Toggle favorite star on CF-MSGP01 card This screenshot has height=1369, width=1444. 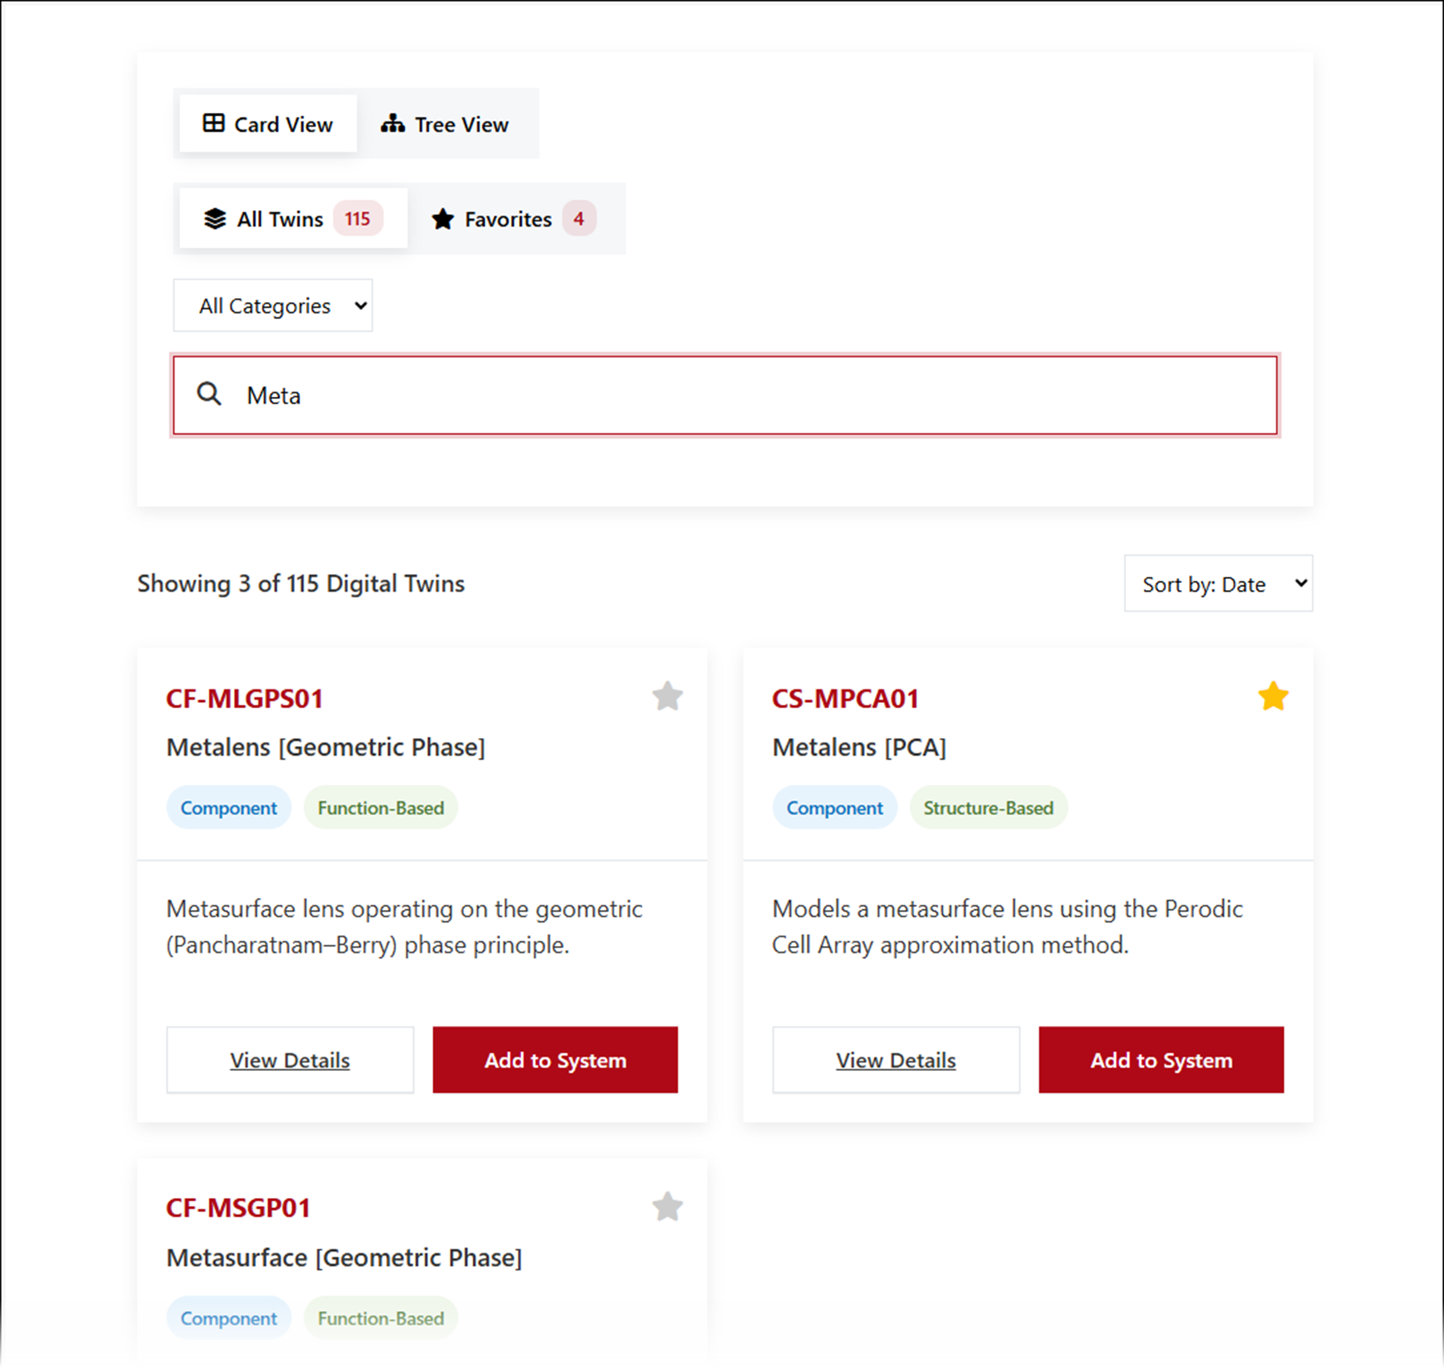pos(667,1207)
